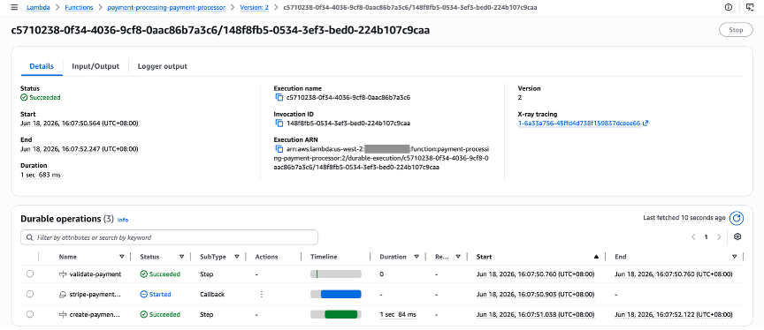Screen dimensions: 764x330
Task: Open End column filter dropdown
Action: 735,257
